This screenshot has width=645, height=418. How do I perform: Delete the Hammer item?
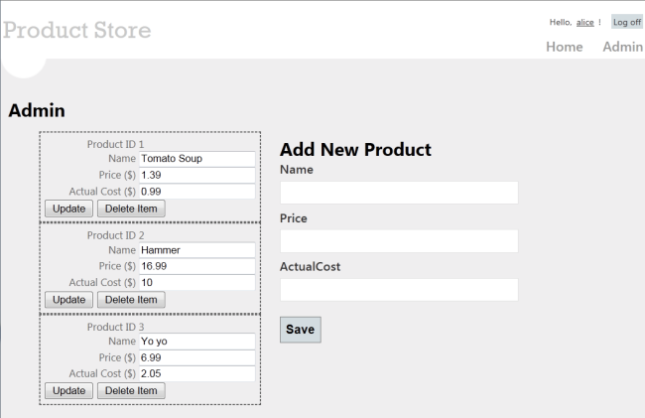point(131,300)
